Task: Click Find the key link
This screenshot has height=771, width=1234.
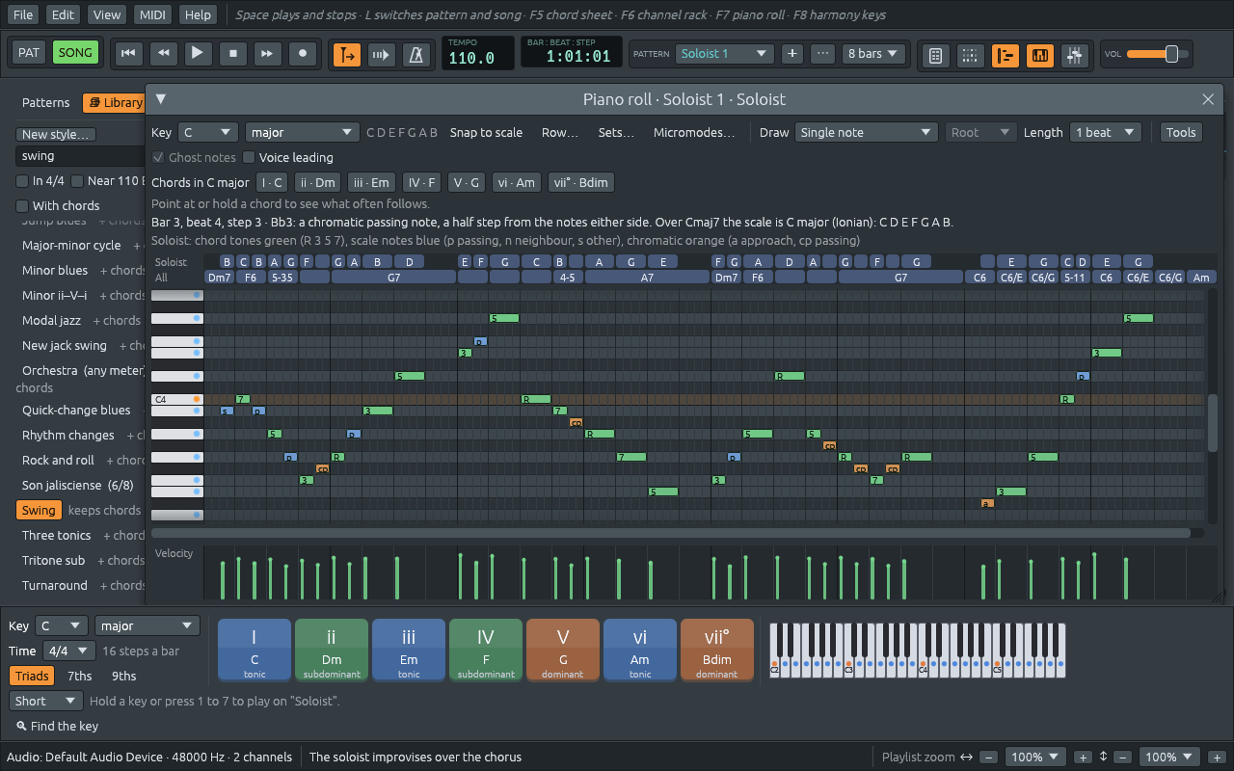Action: coord(58,726)
